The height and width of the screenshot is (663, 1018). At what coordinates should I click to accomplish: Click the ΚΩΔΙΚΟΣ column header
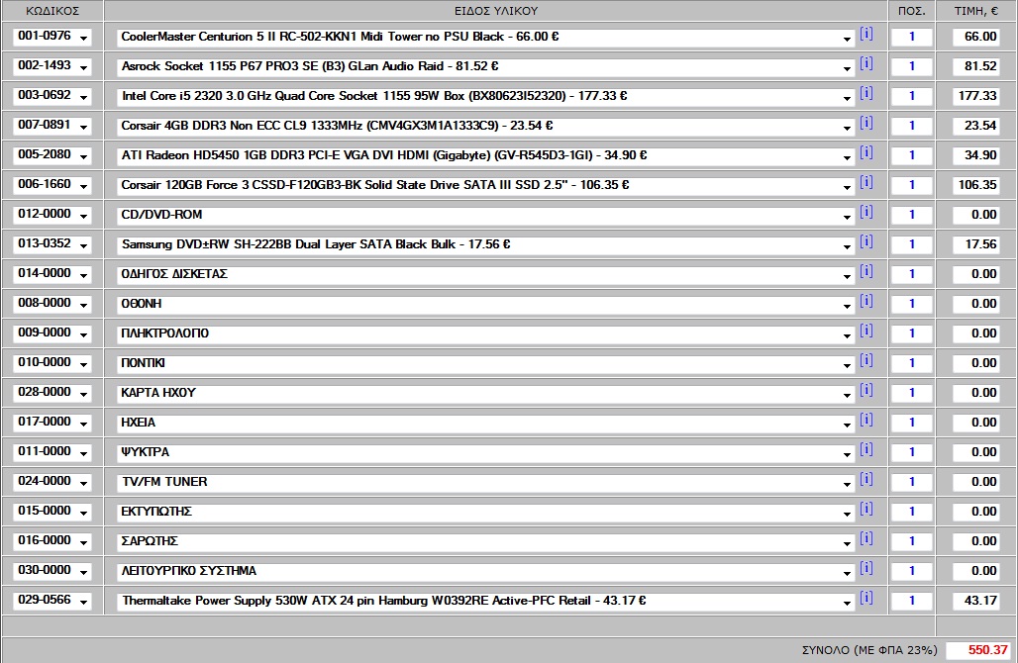point(52,11)
